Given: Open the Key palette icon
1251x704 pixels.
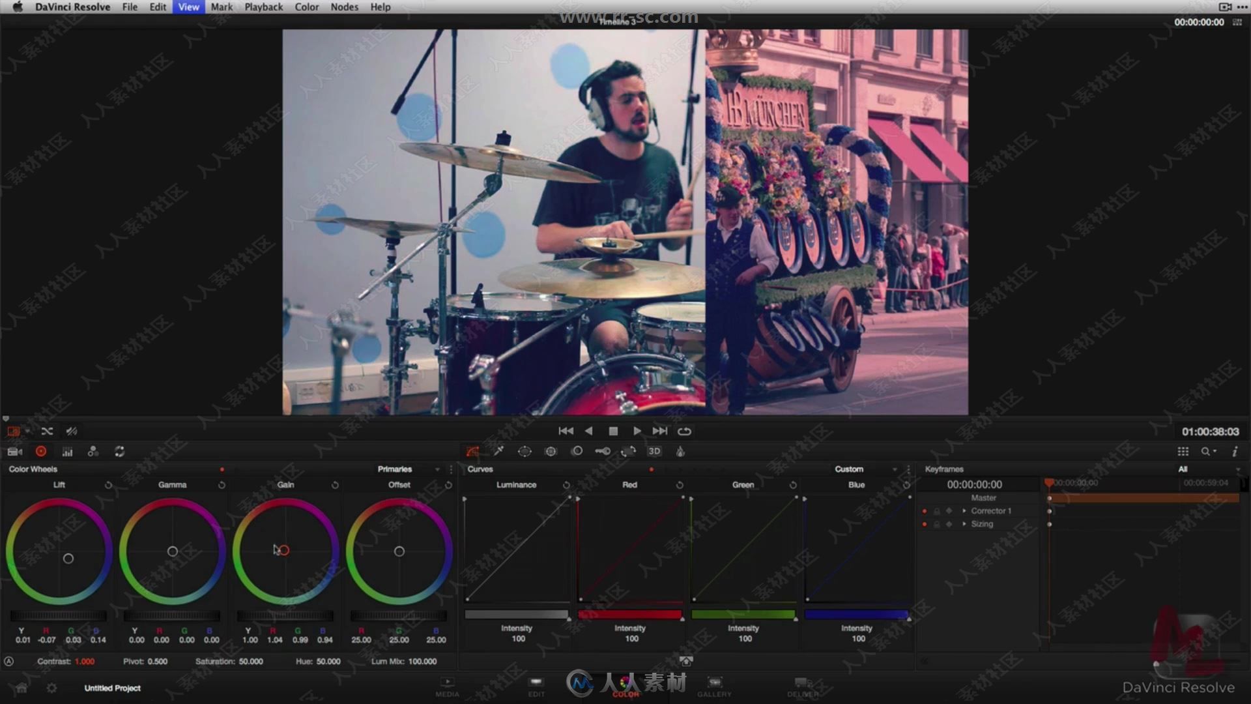Looking at the screenshot, I should (x=603, y=451).
